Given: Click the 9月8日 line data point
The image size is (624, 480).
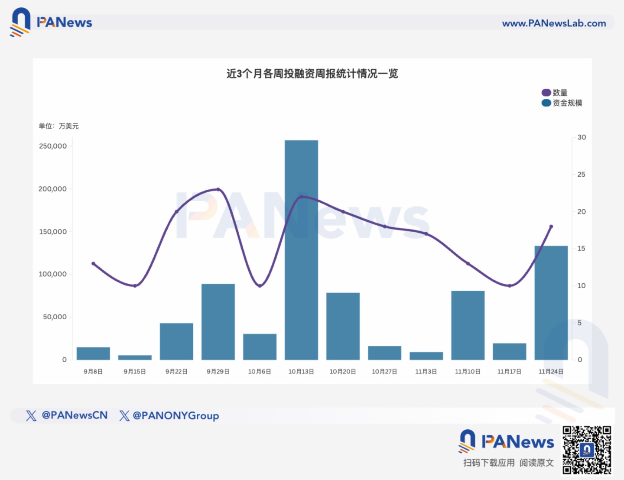Looking at the screenshot, I should pos(93,263).
